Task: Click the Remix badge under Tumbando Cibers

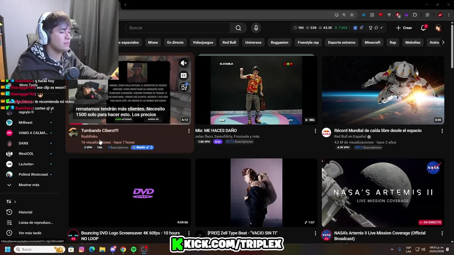Action: coord(142,147)
